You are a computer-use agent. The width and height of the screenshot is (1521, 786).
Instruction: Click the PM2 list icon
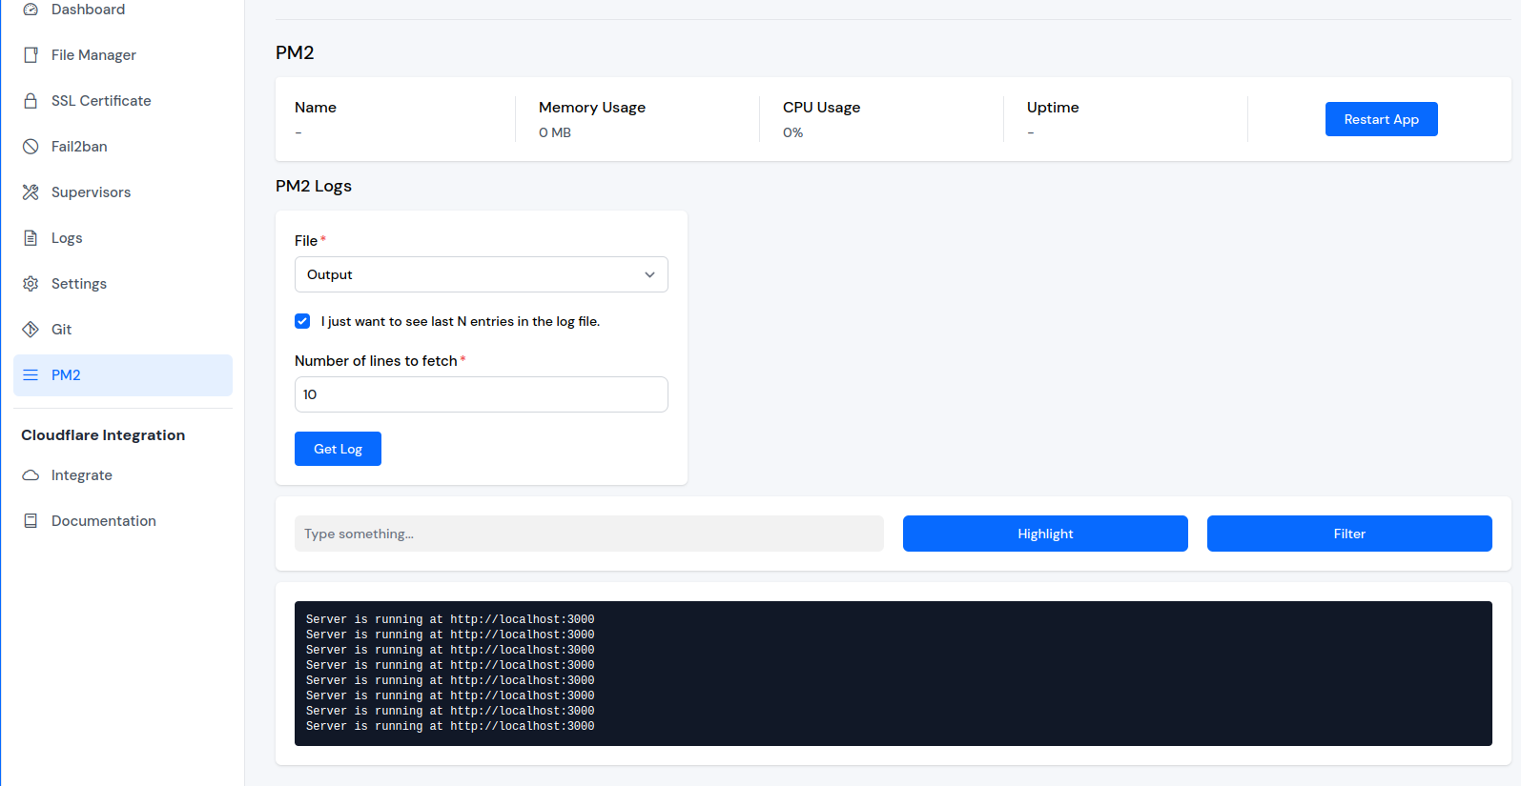pyautogui.click(x=31, y=375)
